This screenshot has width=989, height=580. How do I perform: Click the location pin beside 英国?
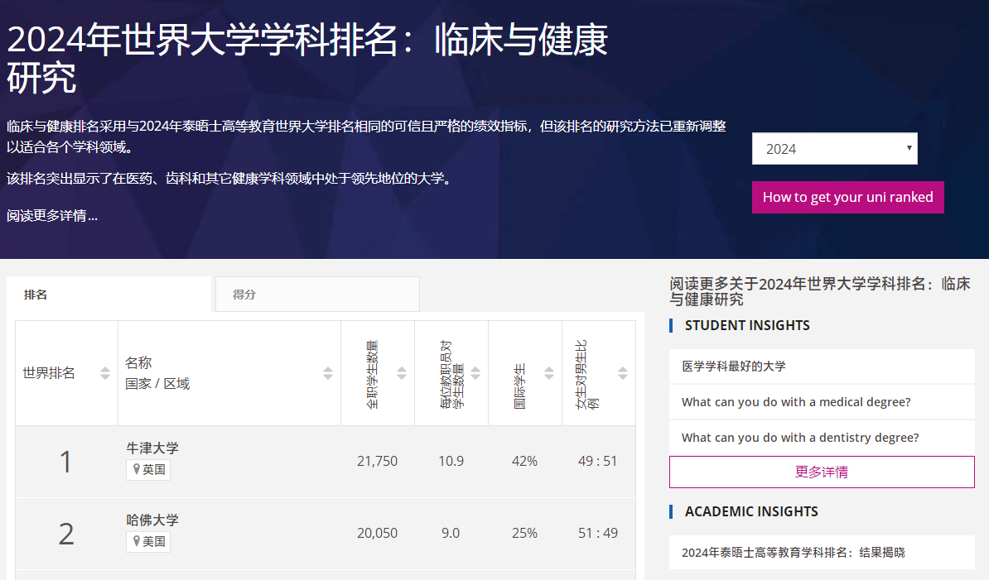coord(137,469)
